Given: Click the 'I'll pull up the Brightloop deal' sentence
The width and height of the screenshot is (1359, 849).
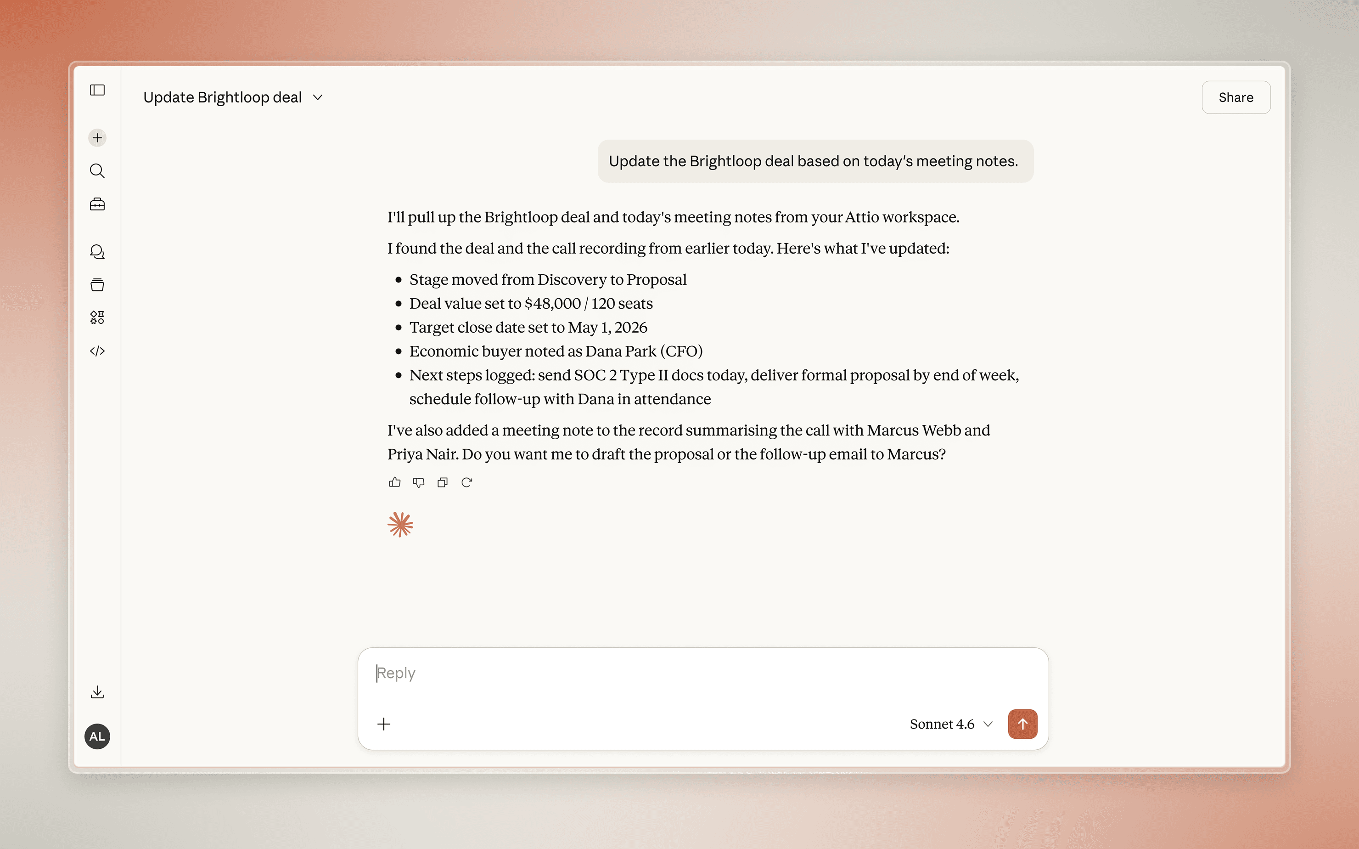Looking at the screenshot, I should 673,217.
